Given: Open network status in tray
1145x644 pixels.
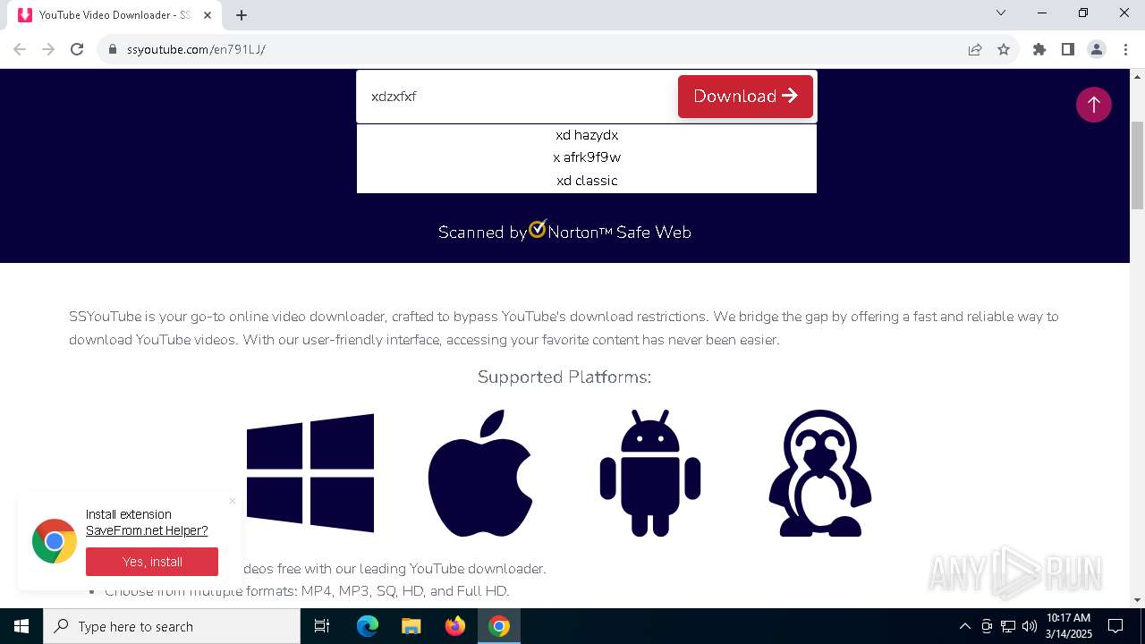Looking at the screenshot, I should (x=1007, y=626).
